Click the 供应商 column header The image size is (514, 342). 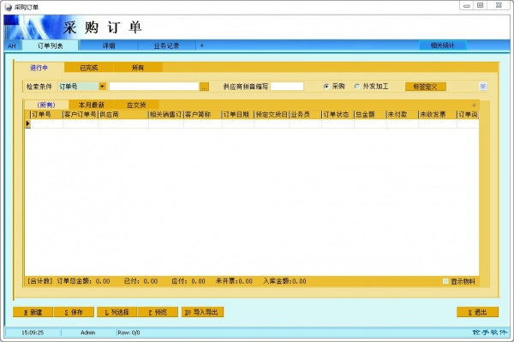coord(123,115)
